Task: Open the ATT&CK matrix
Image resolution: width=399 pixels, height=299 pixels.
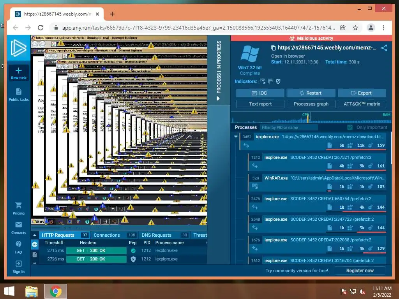Action: (362, 104)
